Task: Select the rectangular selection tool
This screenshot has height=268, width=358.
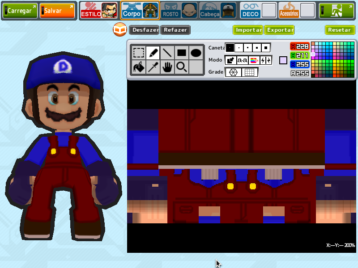Action: tap(139, 53)
